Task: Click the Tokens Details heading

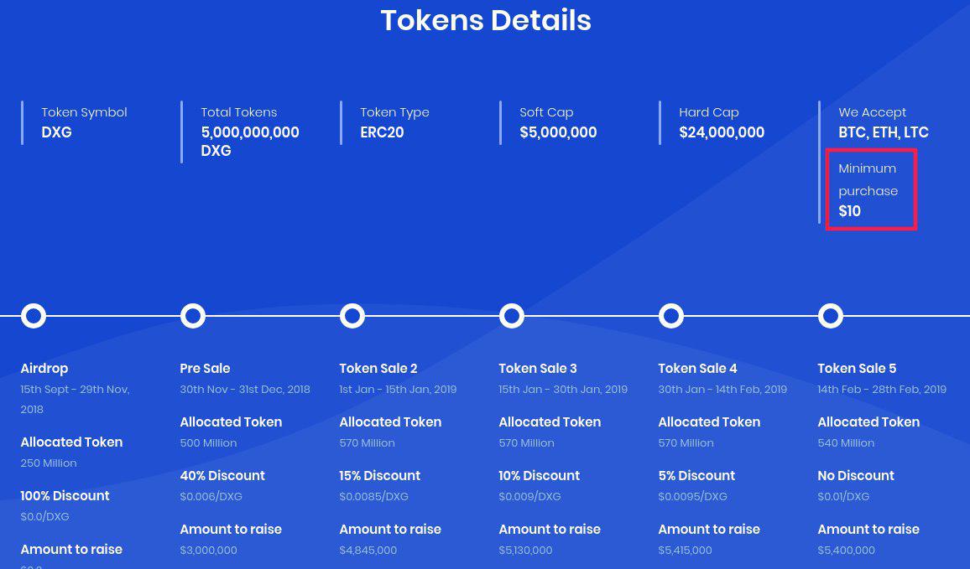Action: (486, 20)
